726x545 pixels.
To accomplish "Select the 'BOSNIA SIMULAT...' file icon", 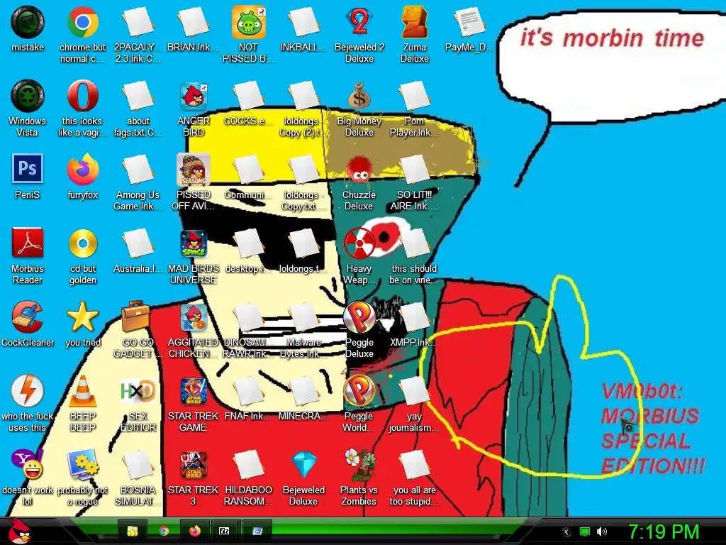I will [x=138, y=464].
